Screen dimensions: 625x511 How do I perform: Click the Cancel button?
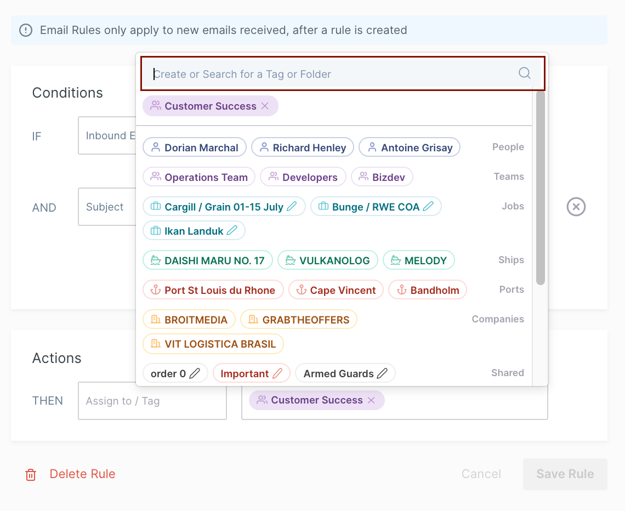481,474
